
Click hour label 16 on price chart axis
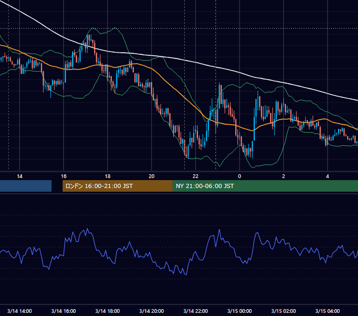tap(64, 176)
